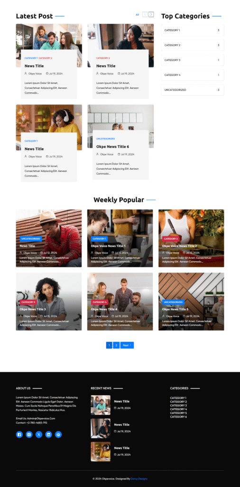
Task: Click the Darcy Designs footer link
Action: (x=139, y=478)
